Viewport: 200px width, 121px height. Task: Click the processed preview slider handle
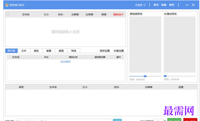pos(165,76)
